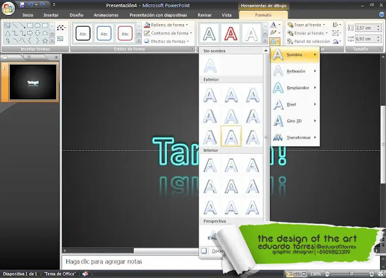The height and width of the screenshot is (278, 386).
Task: Click the Fit slide to window icon
Action: pos(381,274)
